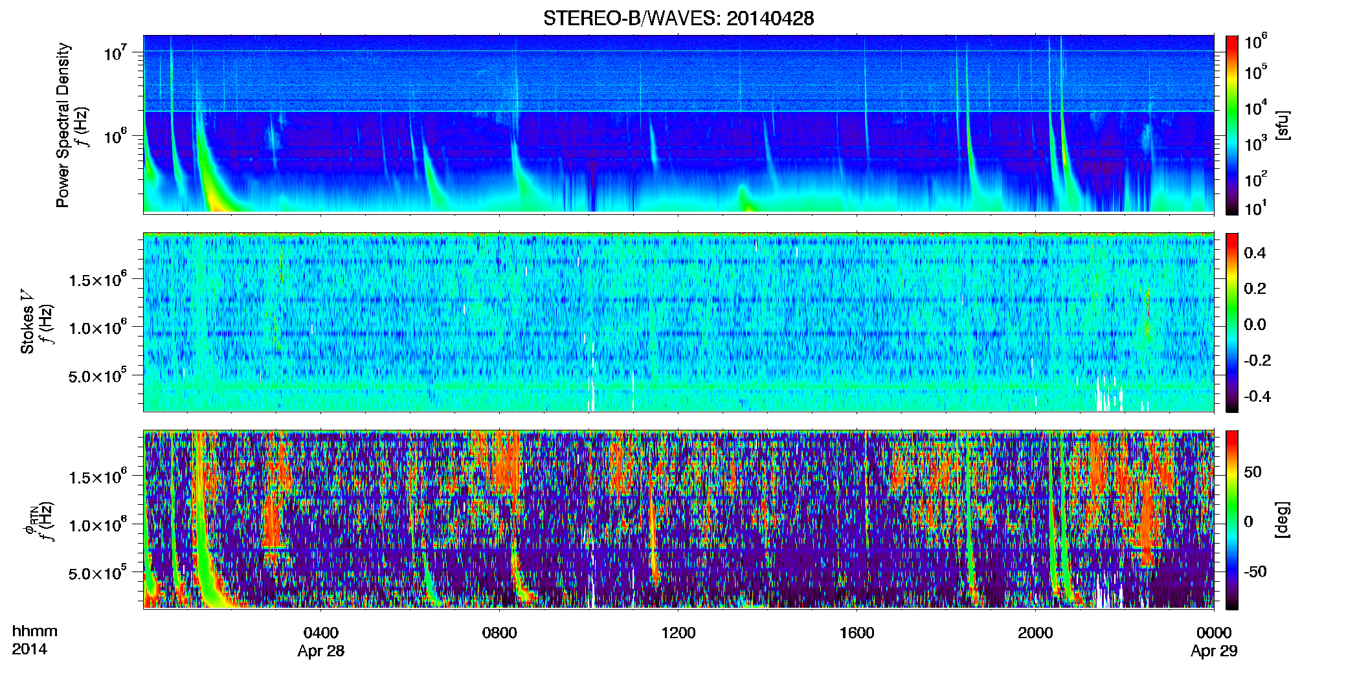Click the φ RTN degree color bar
The image size is (1357, 699).
point(1232,520)
